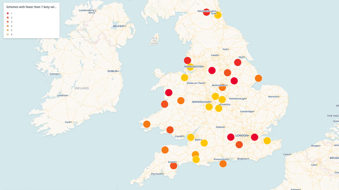The image size is (339, 190).
Task: Select the orange marker near Portsmouth
Action: coord(223,164)
